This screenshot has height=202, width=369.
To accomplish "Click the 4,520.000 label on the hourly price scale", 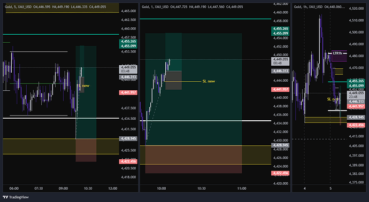I will (357, 9).
